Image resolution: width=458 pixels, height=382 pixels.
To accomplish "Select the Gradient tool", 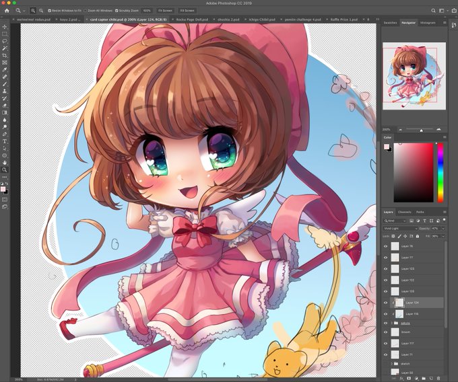I will tap(5, 112).
